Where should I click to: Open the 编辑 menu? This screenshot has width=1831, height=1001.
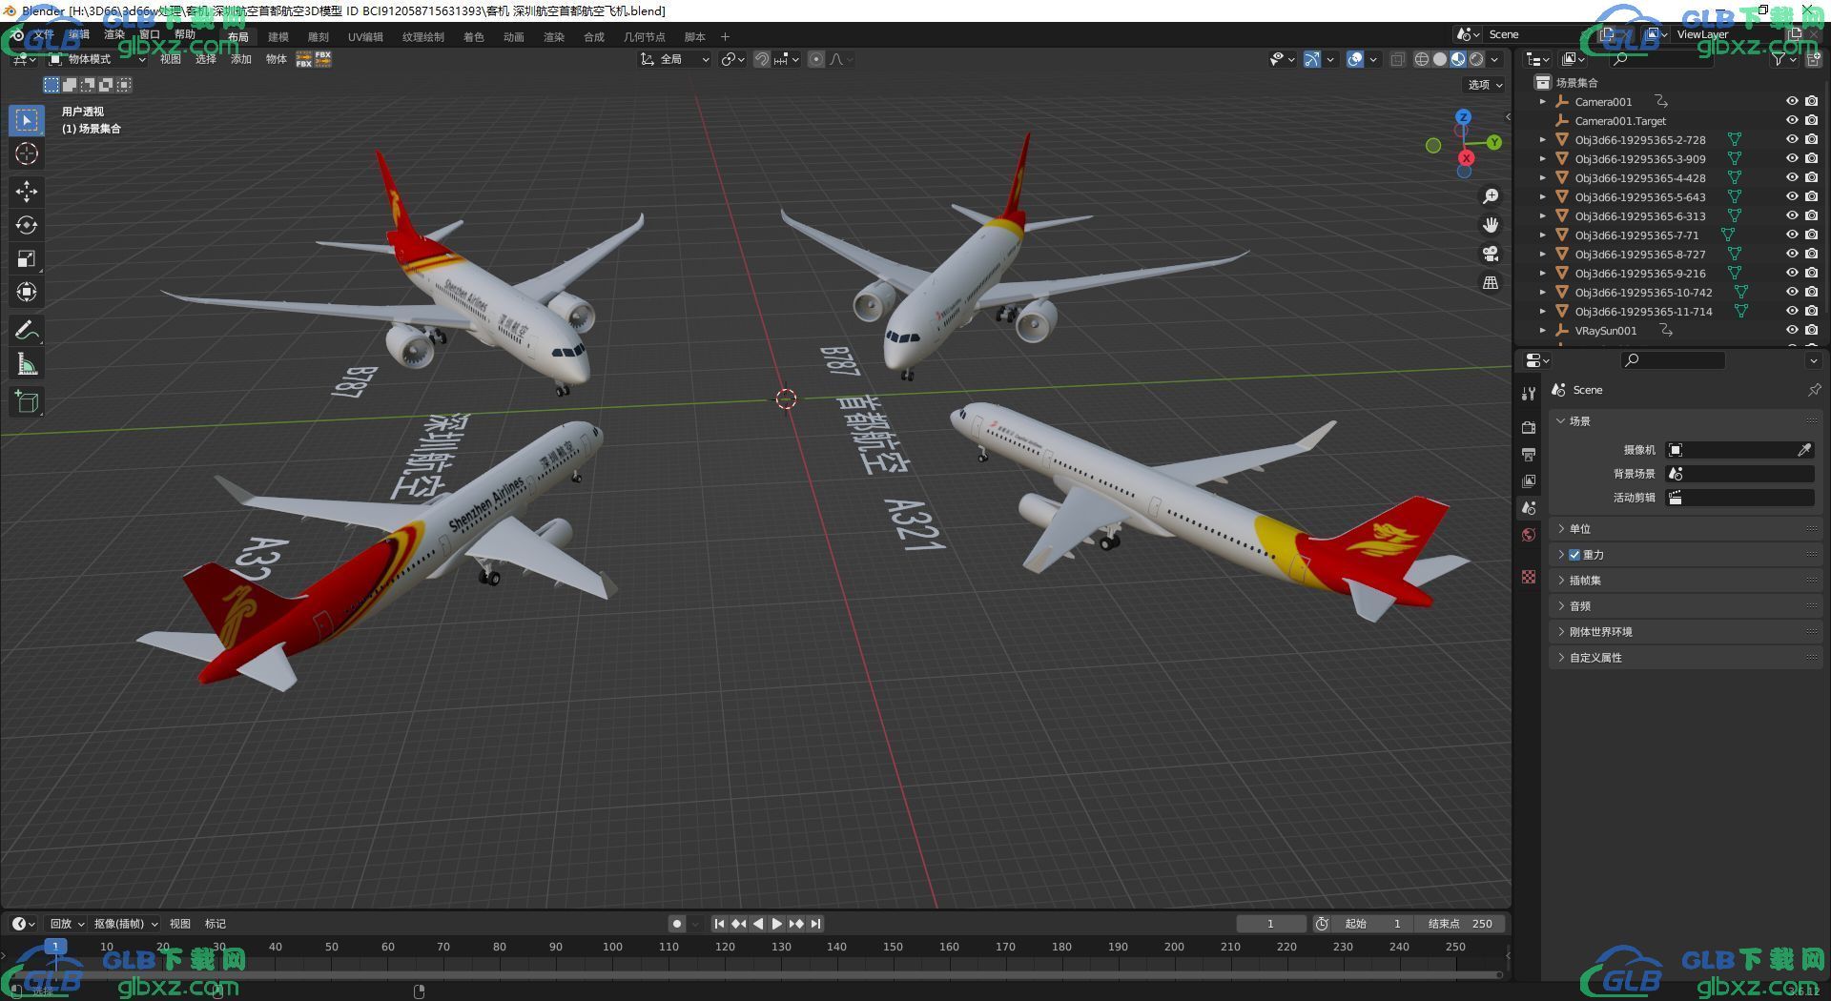(79, 35)
